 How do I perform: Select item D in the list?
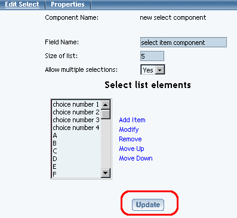click(x=76, y=159)
